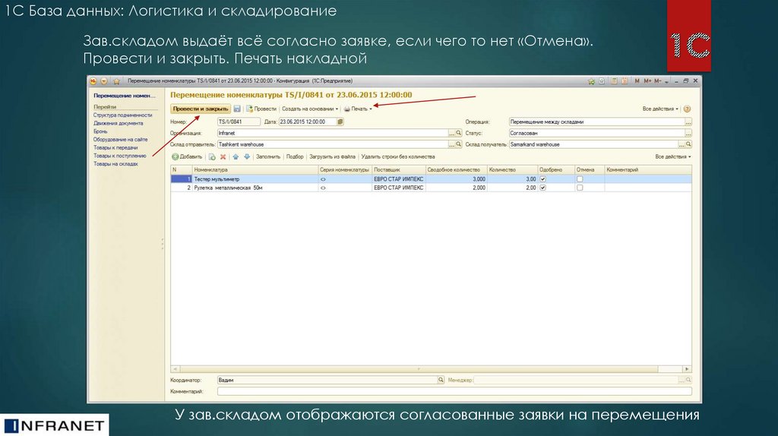The image size is (778, 436).
Task: Check Отмена checkbox for Рулетка металлическая 50м
Action: coord(580,188)
